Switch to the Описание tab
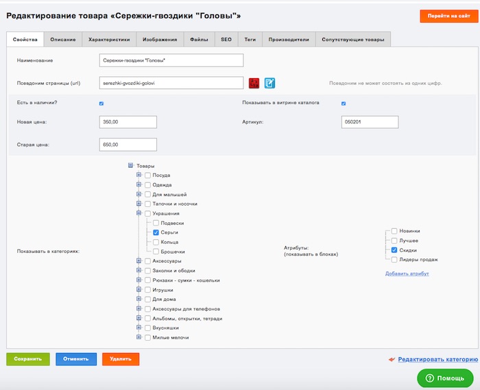 click(x=63, y=40)
